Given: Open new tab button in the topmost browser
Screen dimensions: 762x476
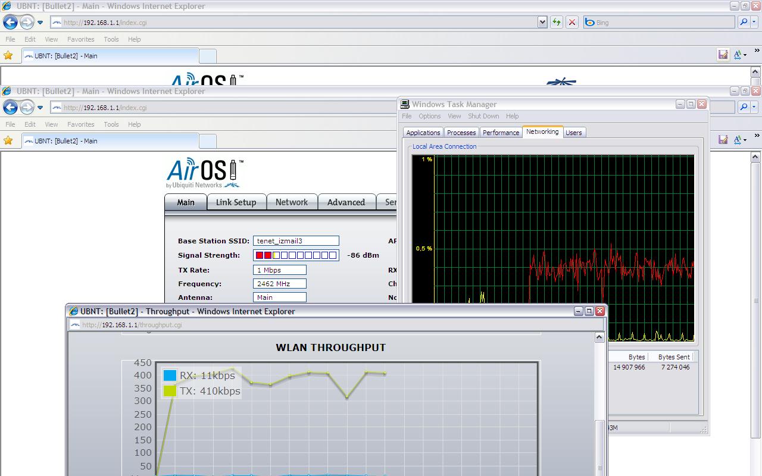Looking at the screenshot, I should [207, 56].
